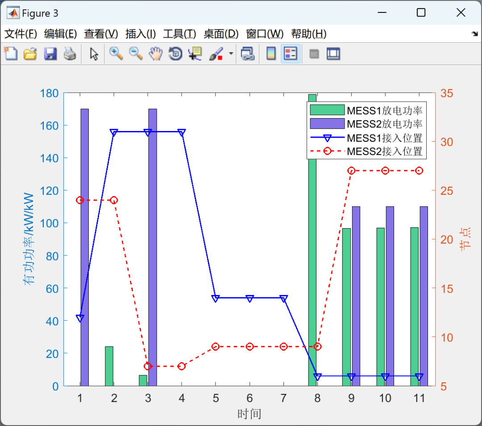Enable the Data Cursor tool

195,54
